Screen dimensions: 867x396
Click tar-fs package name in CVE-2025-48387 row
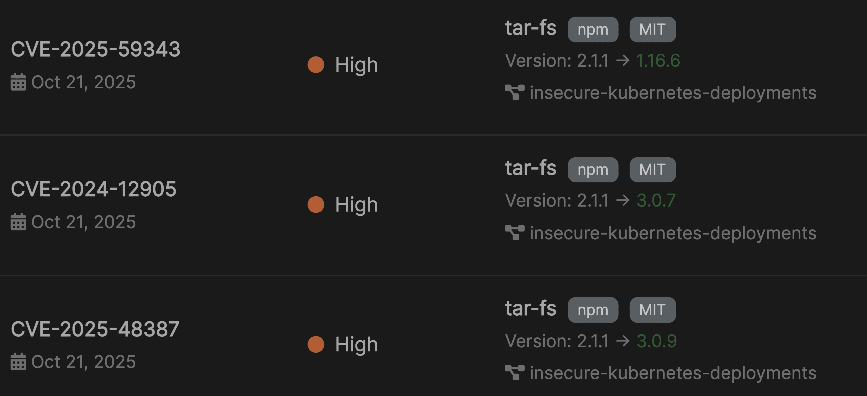point(530,308)
